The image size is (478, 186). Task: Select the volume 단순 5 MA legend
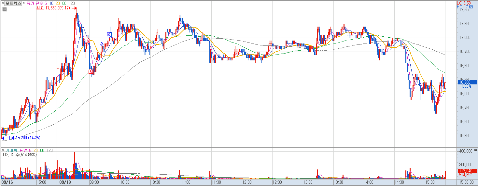coord(25,150)
